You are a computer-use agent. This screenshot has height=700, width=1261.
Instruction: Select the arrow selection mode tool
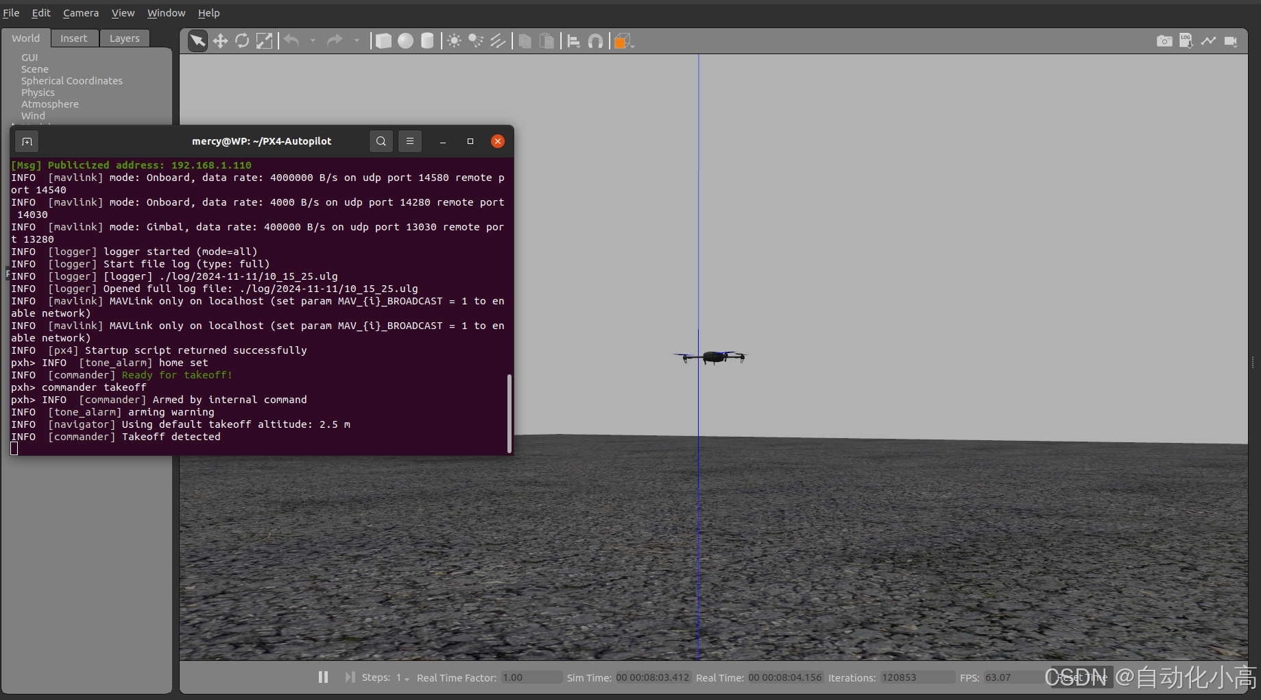click(197, 41)
